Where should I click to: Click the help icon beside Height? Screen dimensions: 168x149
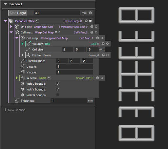[90, 13]
